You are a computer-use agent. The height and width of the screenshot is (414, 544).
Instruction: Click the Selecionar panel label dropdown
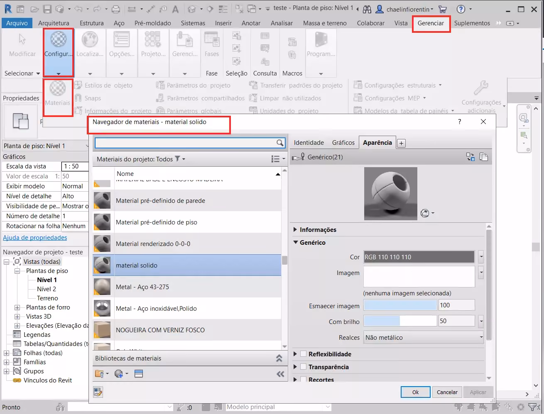(22, 73)
